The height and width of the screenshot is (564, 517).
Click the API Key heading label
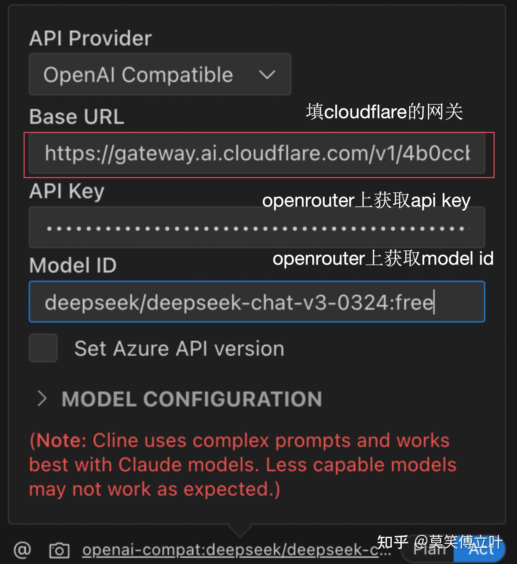(x=67, y=191)
